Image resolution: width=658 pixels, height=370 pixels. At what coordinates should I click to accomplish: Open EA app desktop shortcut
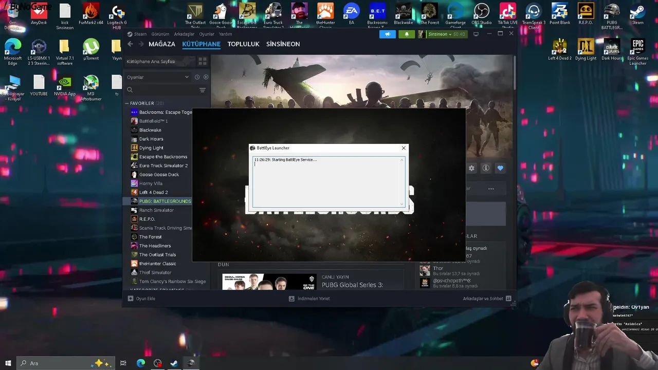(352, 14)
